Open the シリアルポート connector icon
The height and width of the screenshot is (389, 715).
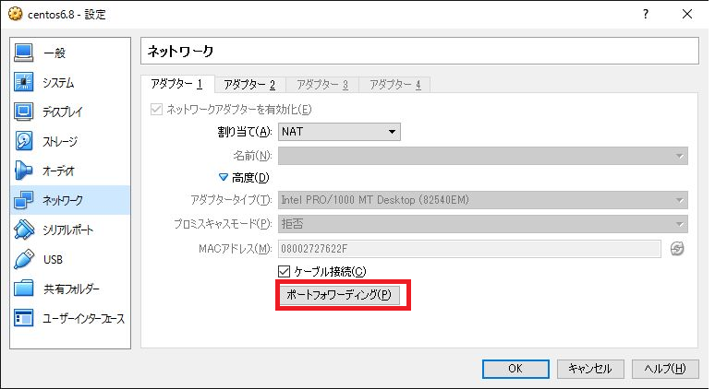click(24, 230)
